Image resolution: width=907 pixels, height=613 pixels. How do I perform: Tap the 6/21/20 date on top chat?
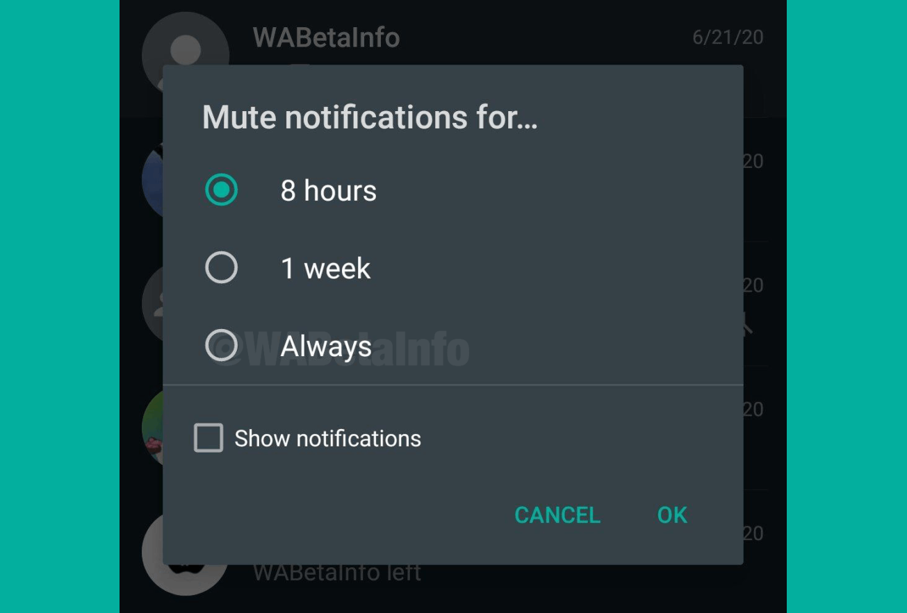(x=728, y=37)
